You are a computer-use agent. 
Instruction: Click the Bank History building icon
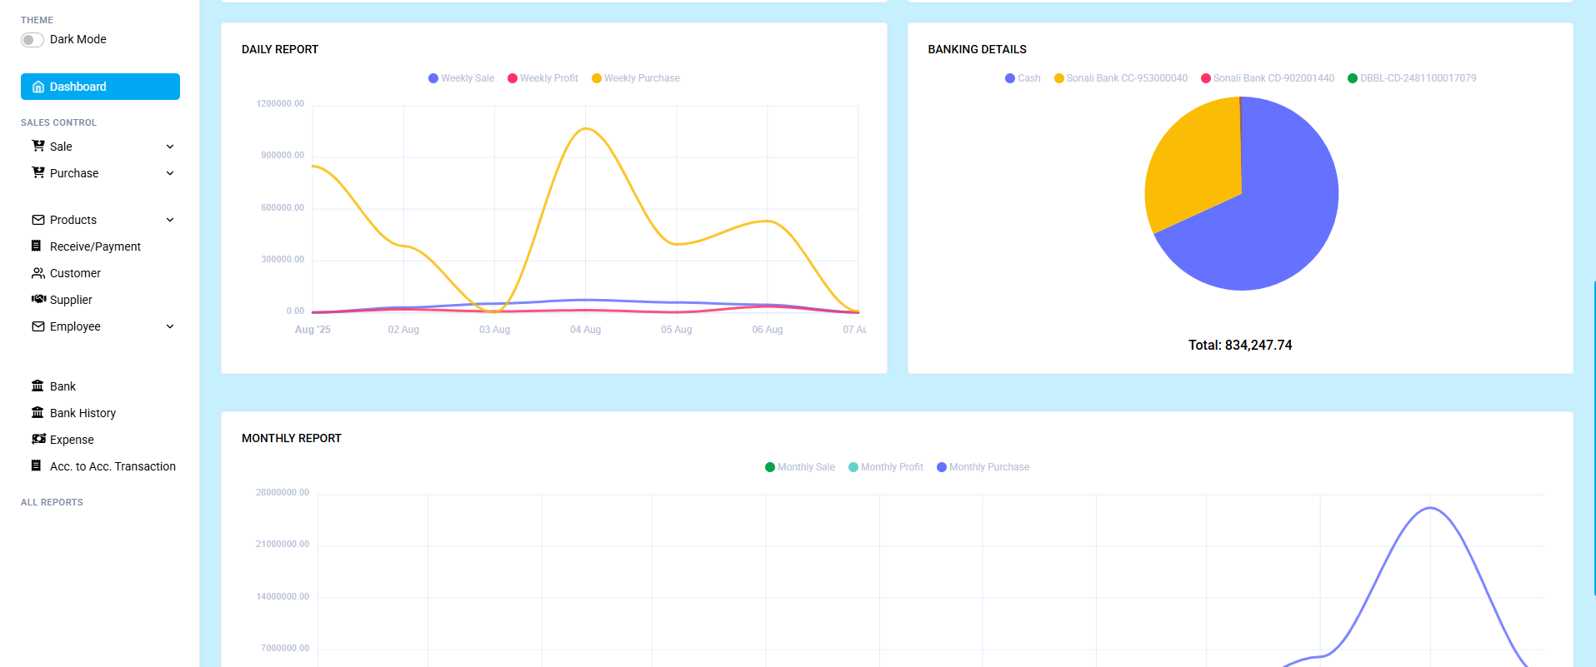tap(38, 413)
